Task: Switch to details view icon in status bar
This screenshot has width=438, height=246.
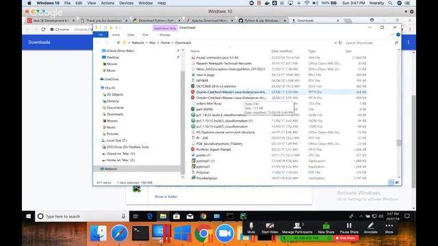Action: (391, 182)
